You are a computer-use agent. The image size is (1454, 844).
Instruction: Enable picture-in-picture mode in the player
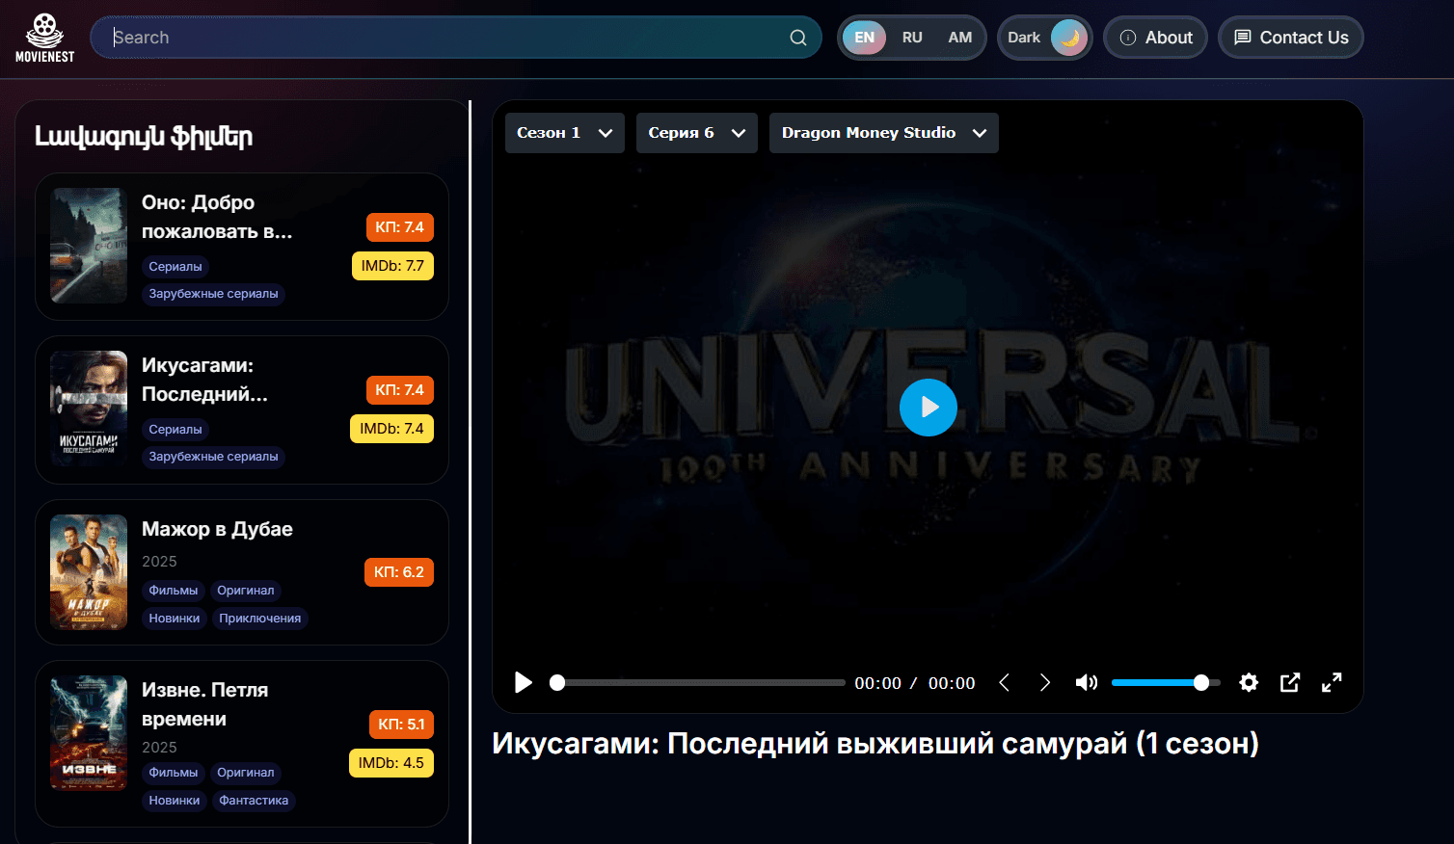pos(1289,682)
